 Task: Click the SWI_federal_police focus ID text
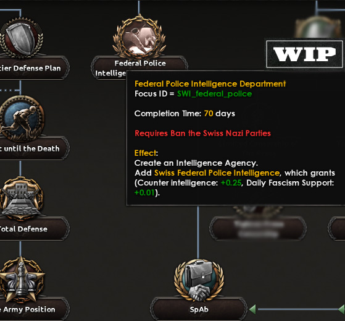(x=215, y=93)
